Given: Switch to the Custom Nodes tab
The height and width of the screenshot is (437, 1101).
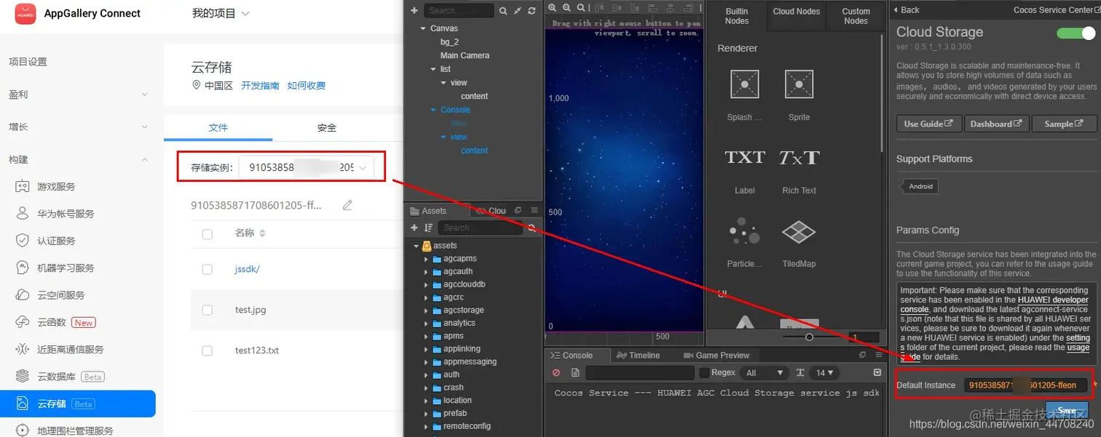Looking at the screenshot, I should [856, 15].
